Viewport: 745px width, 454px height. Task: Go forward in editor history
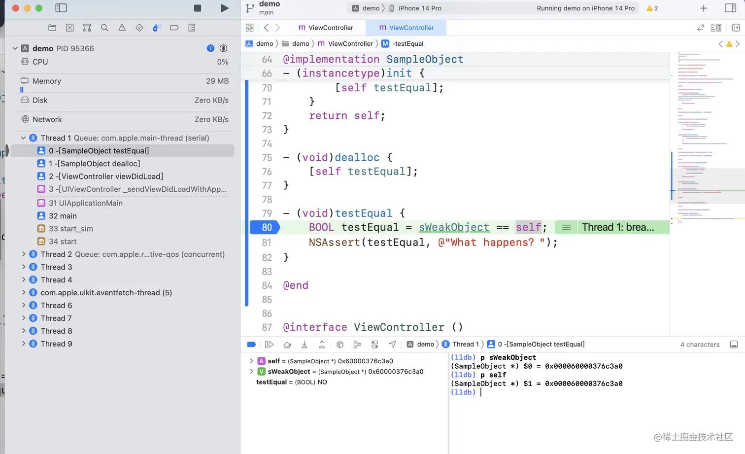pos(277,28)
